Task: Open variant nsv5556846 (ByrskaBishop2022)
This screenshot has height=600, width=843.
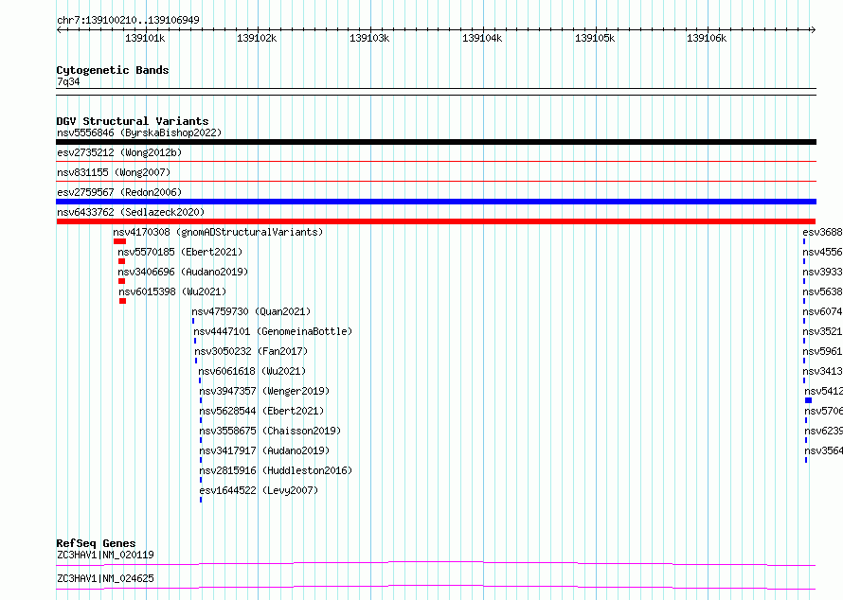Action: (x=139, y=132)
